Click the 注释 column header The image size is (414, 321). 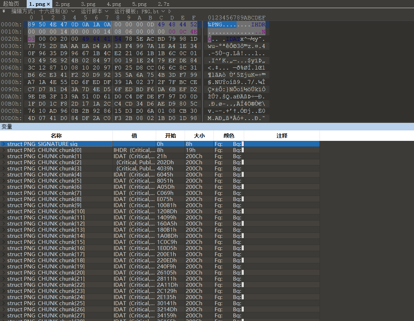[282, 136]
